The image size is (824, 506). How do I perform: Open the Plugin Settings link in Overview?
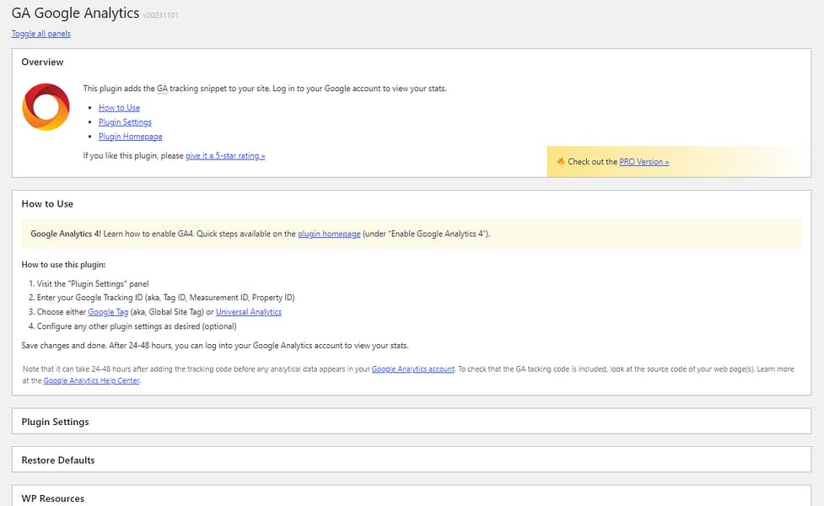click(x=125, y=122)
